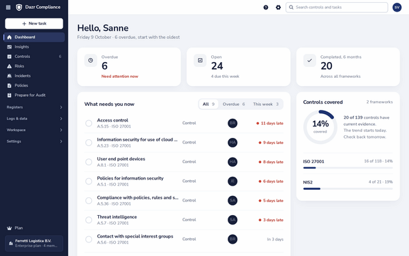This screenshot has width=409, height=256.
Task: Mark Threat intelligence as done
Action: coord(89,220)
